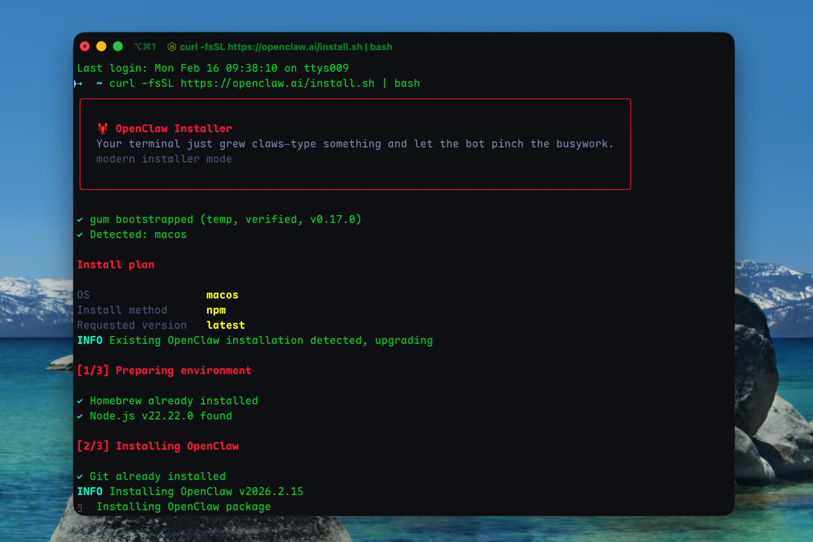
Task: Click the checkmark next to Git already installed
Action: pos(80,477)
